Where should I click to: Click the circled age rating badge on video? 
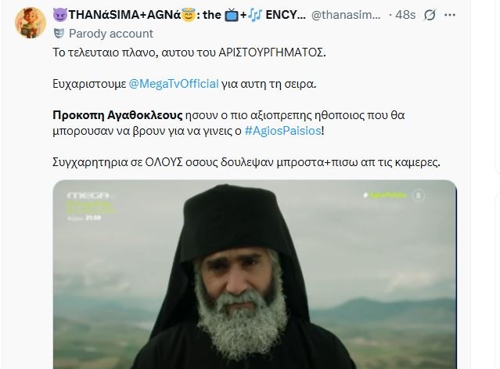coord(419,195)
